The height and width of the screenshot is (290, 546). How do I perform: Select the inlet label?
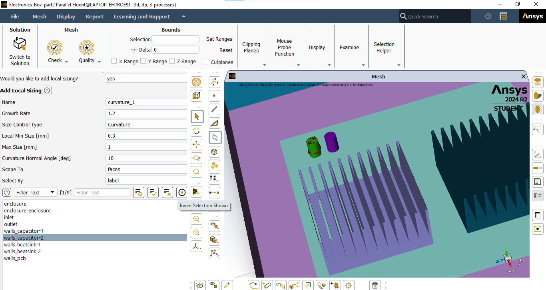pyautogui.click(x=95, y=217)
